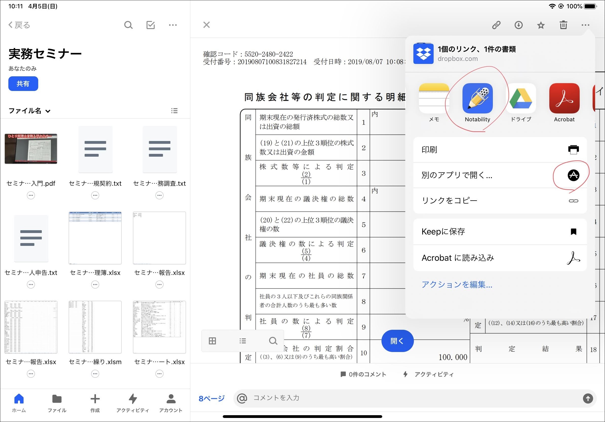605x422 pixels.
Task: Switch to the ファイル tab
Action: (57, 403)
